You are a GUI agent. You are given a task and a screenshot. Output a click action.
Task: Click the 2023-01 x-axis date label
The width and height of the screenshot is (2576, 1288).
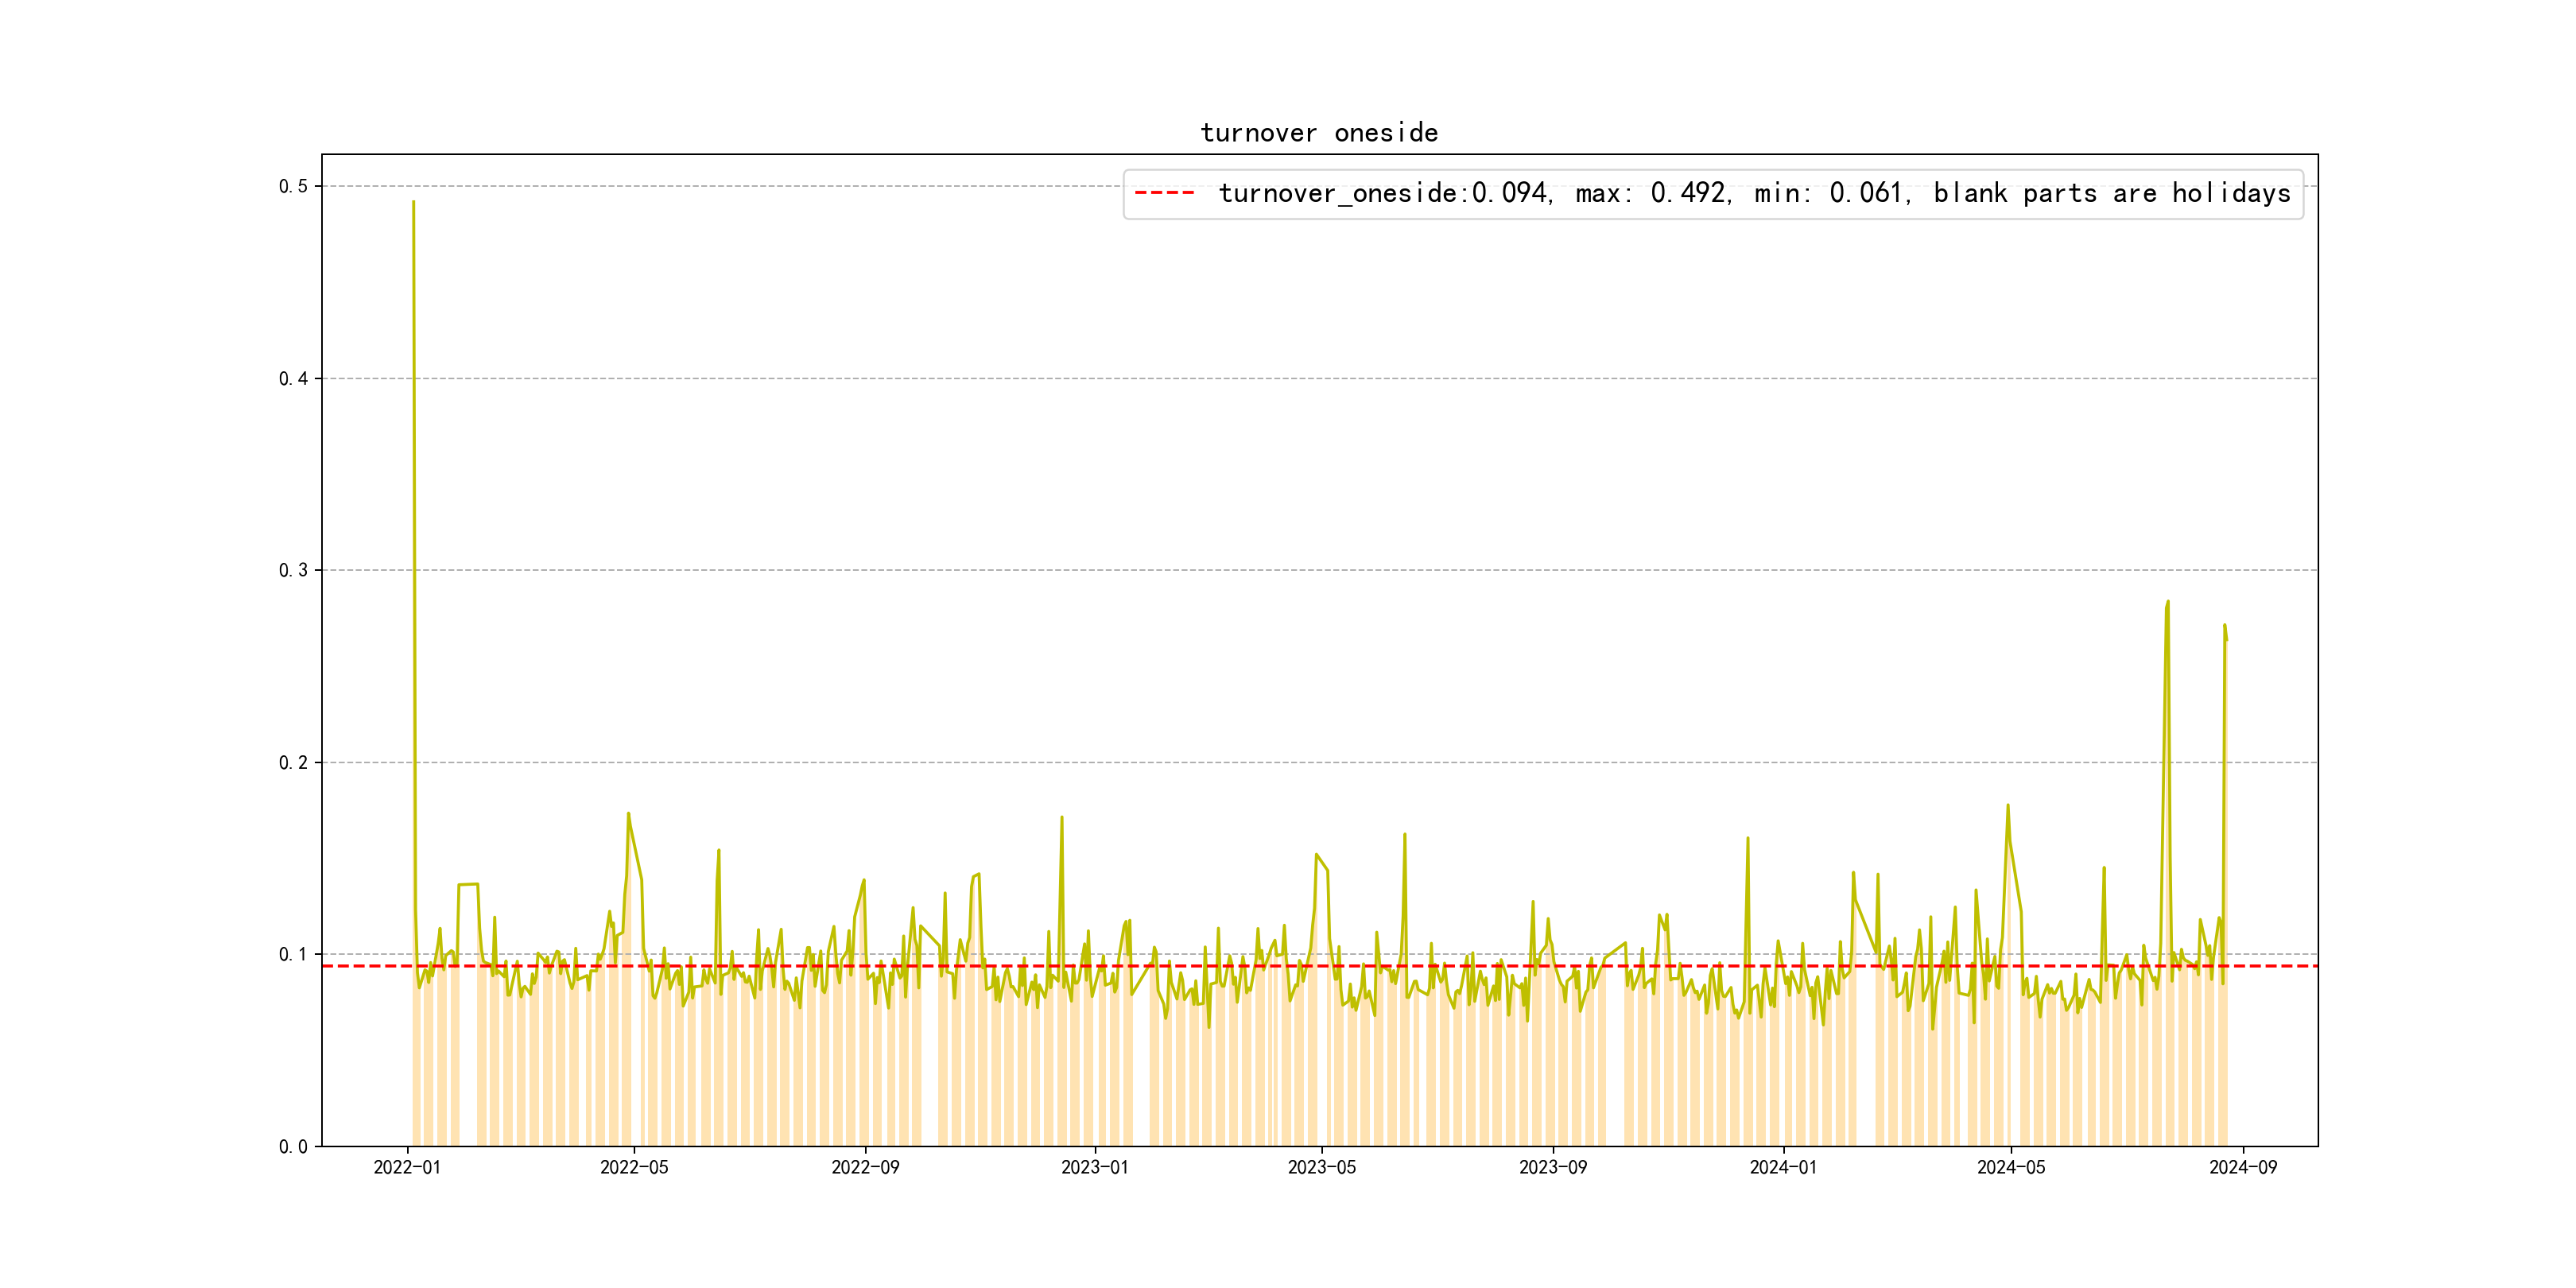[1095, 1168]
